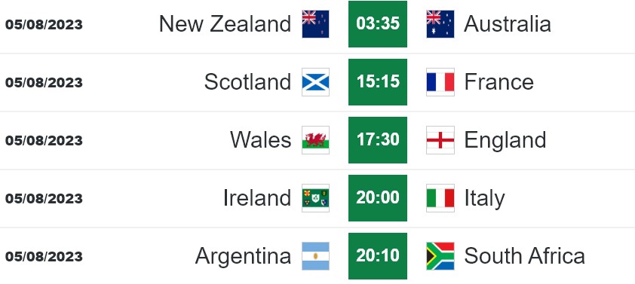
Task: Open the South Africa team link
Action: (x=524, y=256)
